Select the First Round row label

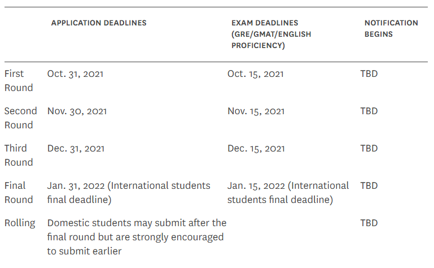point(19,81)
